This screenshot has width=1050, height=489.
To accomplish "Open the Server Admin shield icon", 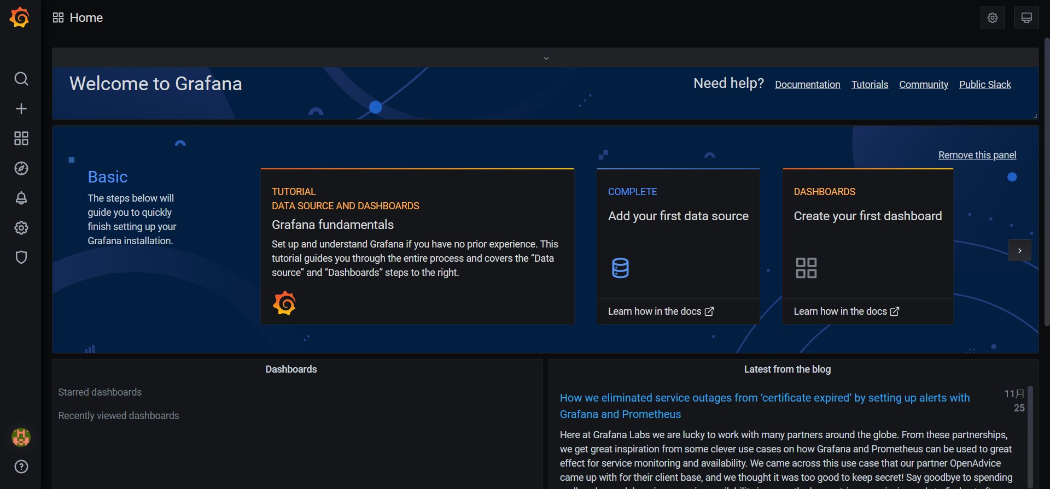I will pos(21,257).
